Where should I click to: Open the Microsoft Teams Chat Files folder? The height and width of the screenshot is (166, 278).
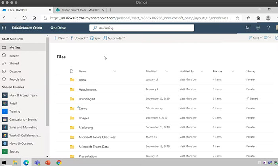pos(97,137)
